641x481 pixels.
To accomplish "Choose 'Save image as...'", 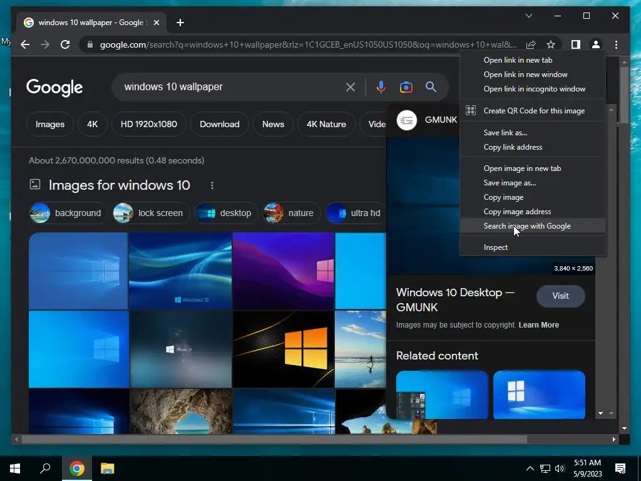I will (533, 183).
